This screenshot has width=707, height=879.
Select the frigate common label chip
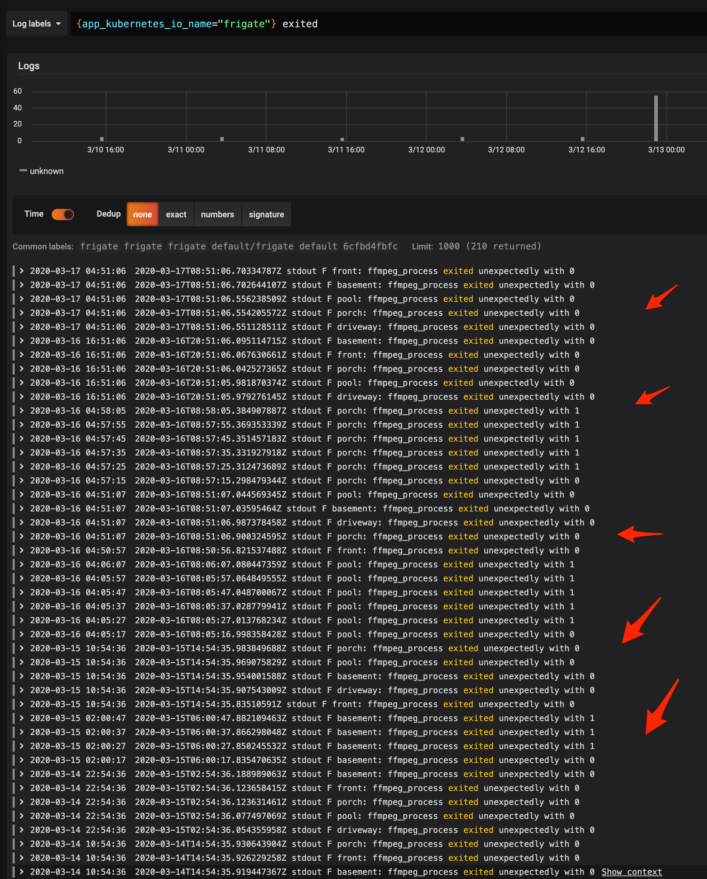(x=99, y=246)
